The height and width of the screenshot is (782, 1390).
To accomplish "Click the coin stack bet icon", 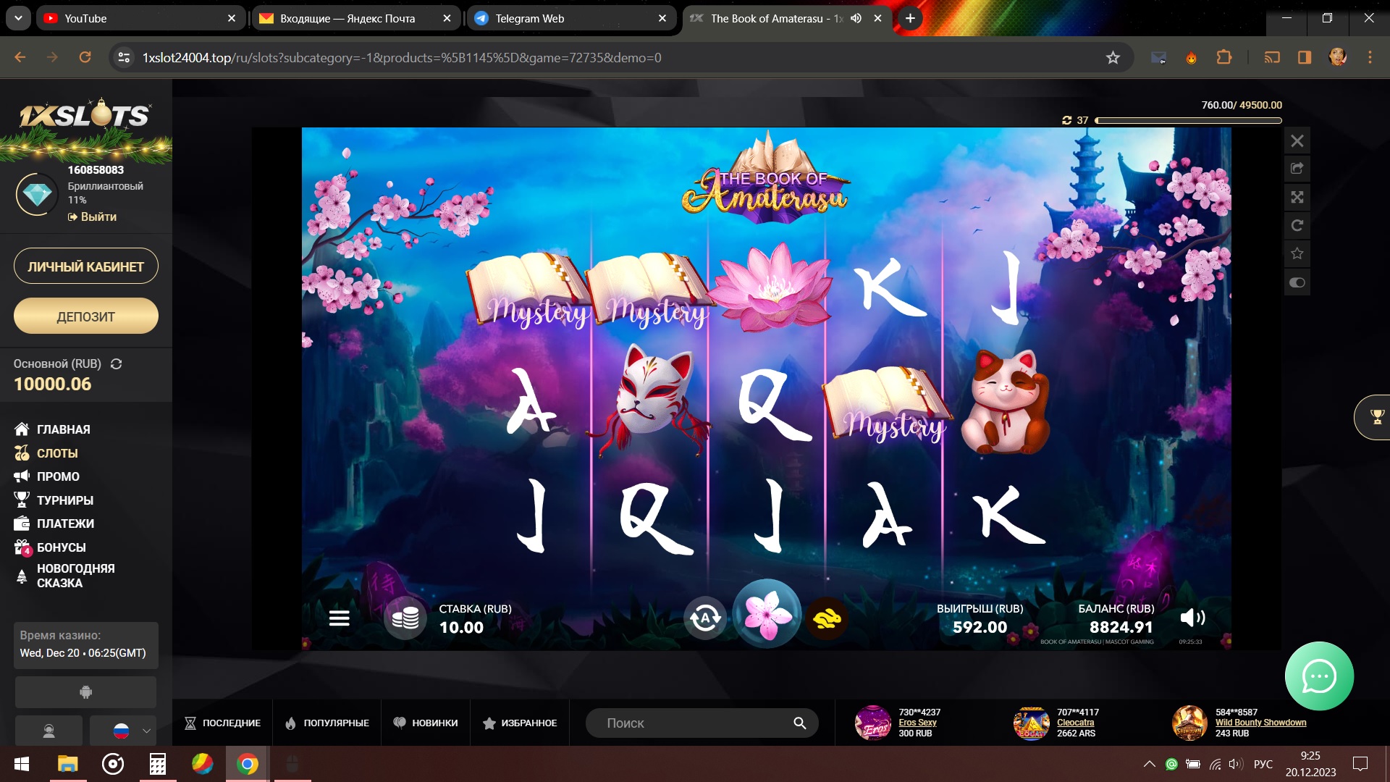I will (x=405, y=618).
